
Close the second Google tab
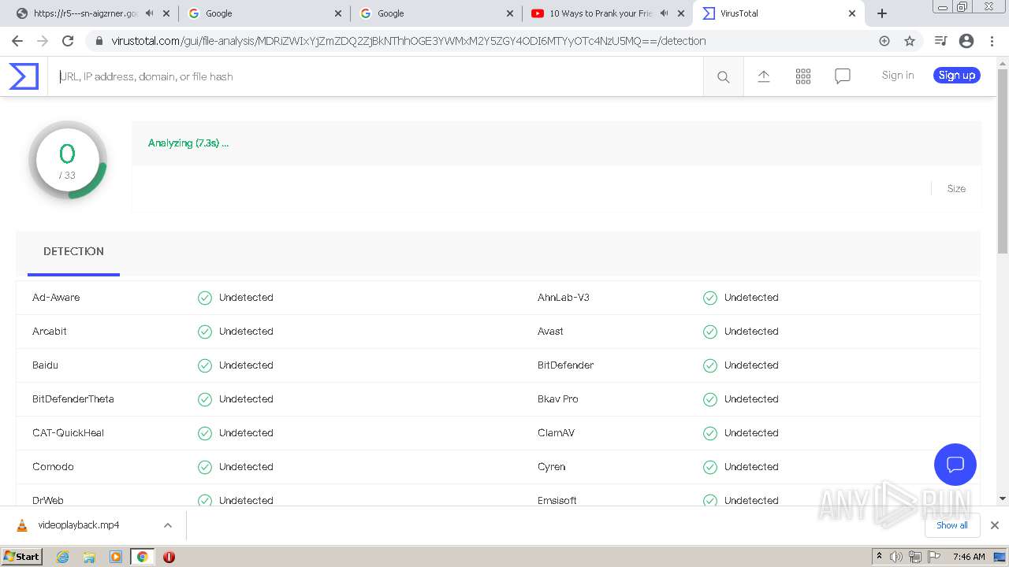509,13
